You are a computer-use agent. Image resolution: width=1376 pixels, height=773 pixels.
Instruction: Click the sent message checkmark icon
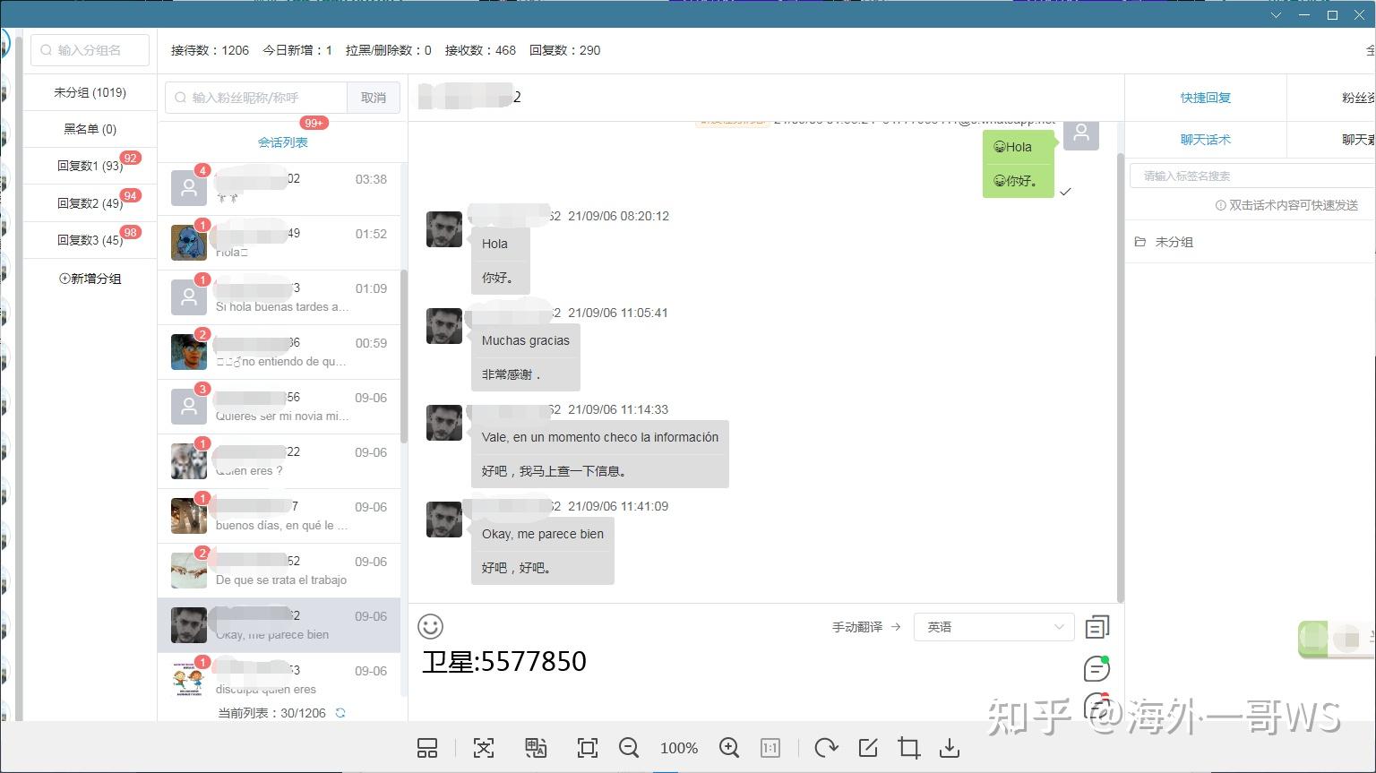(x=1065, y=192)
